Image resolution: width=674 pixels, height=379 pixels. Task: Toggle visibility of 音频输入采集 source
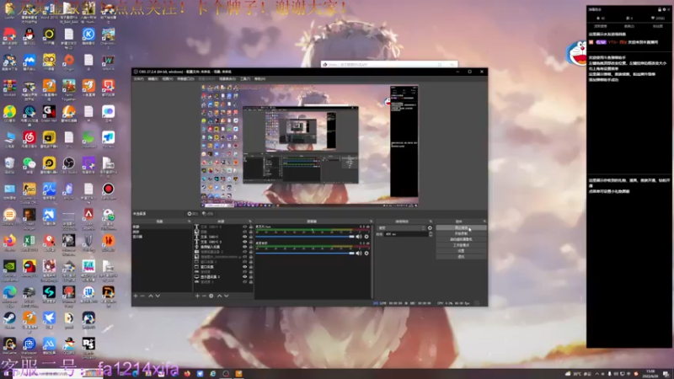(x=244, y=247)
